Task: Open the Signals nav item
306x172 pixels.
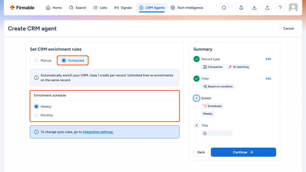Action: pyautogui.click(x=123, y=8)
